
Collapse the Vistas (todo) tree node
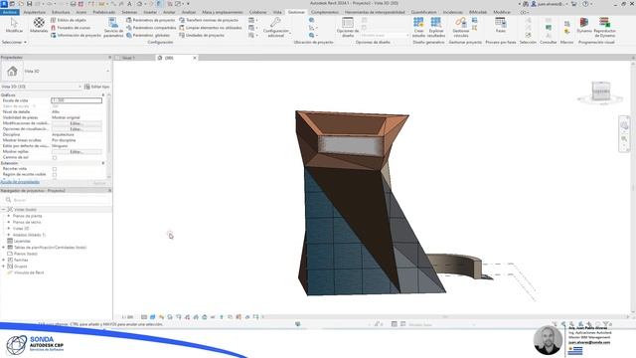point(4,210)
